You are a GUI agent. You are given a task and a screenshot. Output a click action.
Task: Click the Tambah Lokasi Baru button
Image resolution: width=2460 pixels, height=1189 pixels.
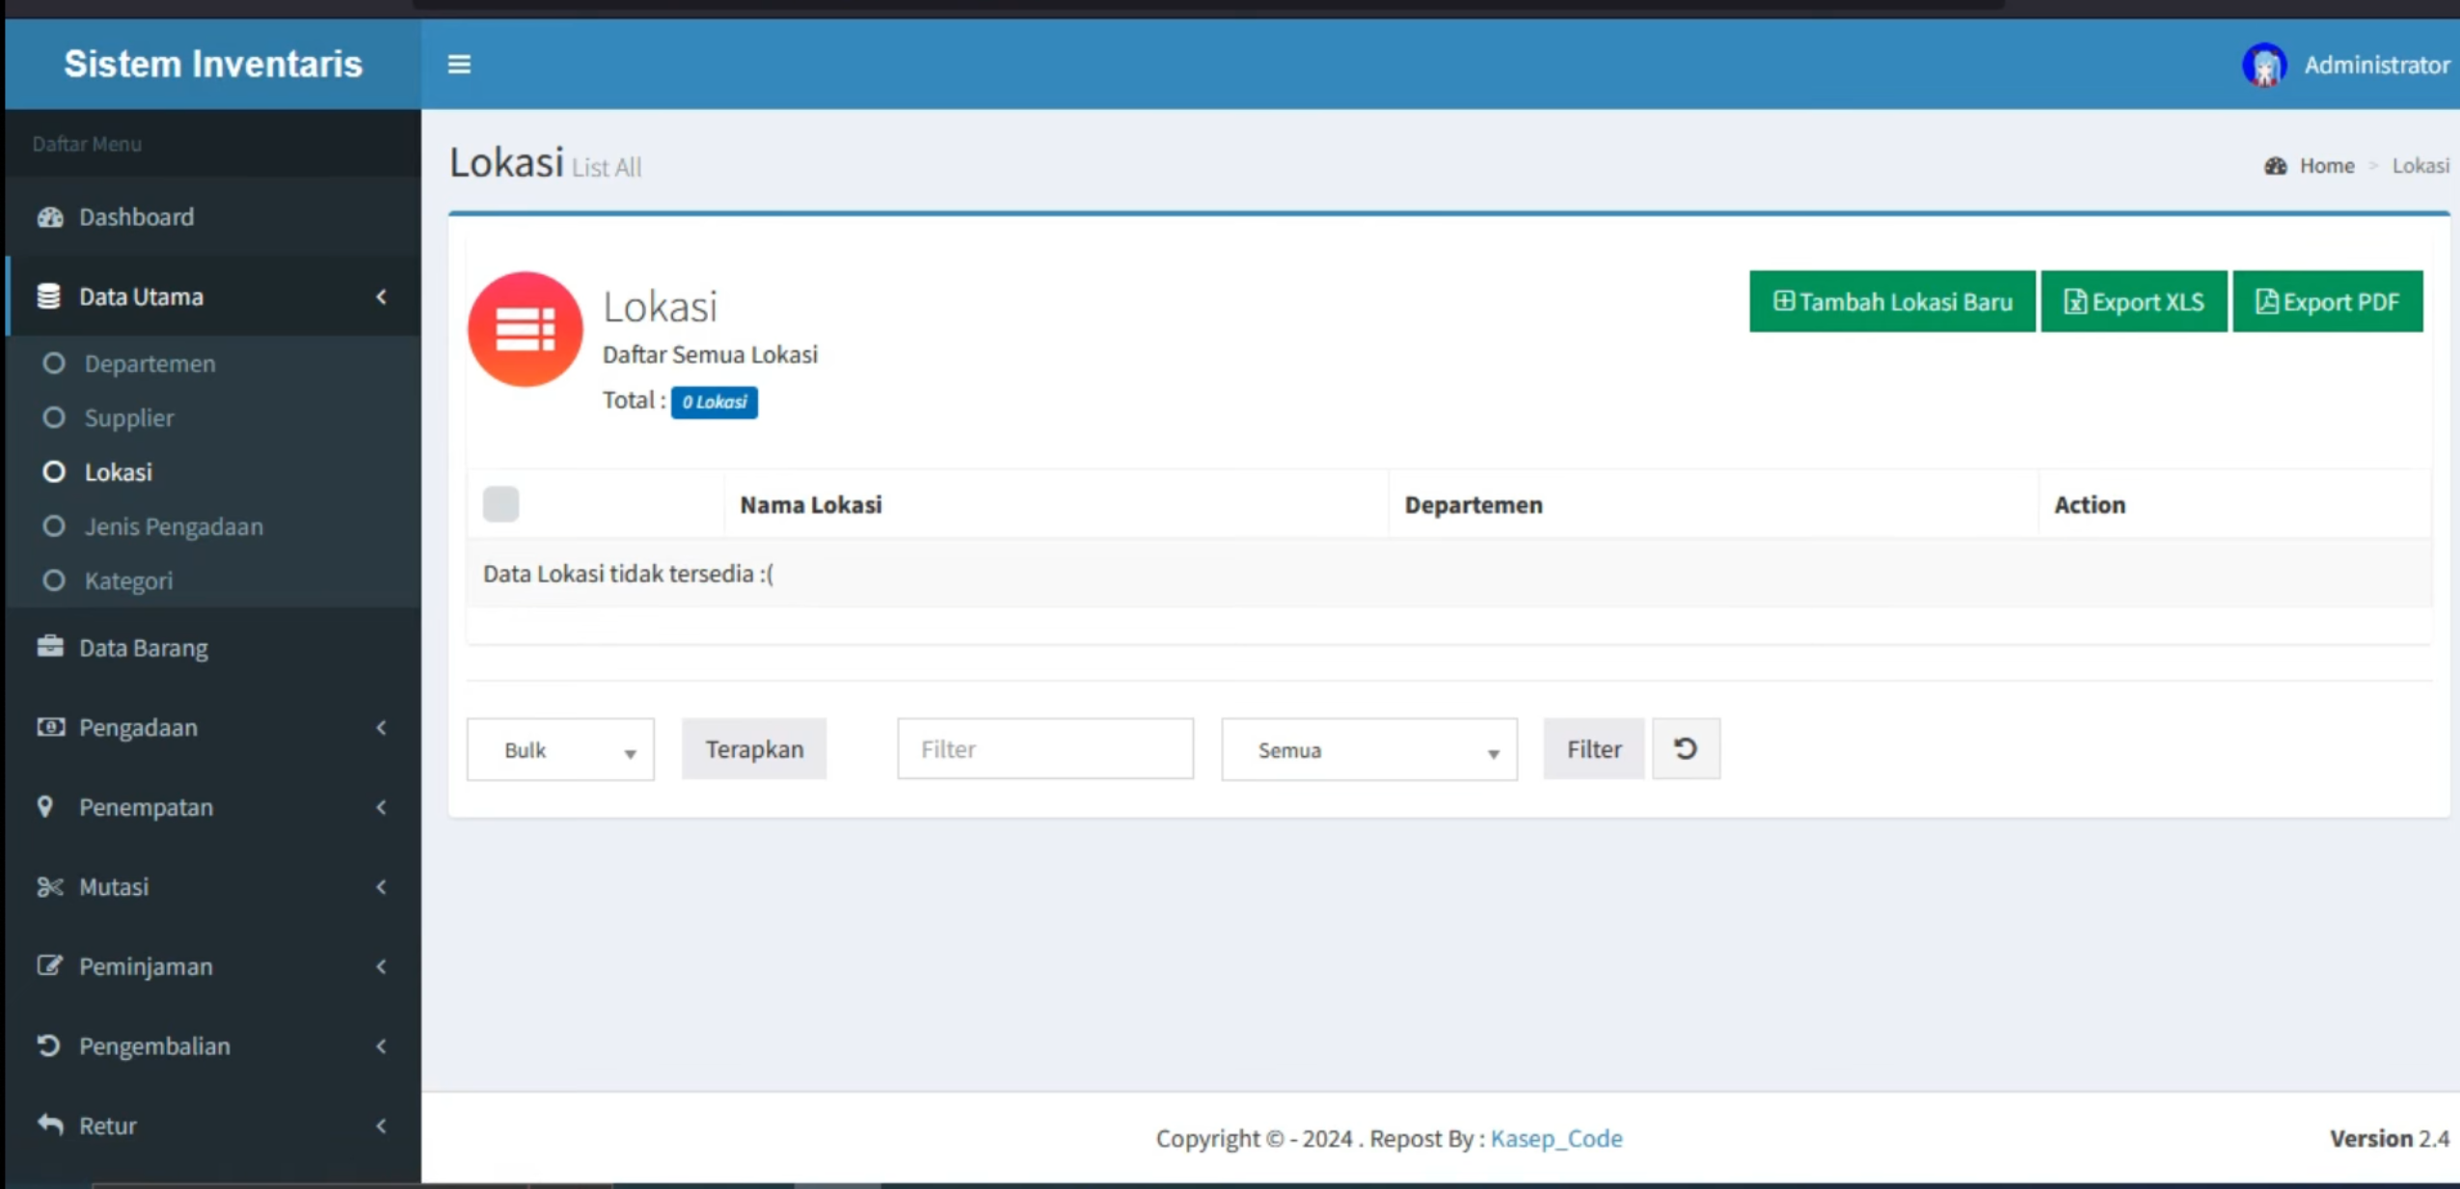pyautogui.click(x=1892, y=302)
